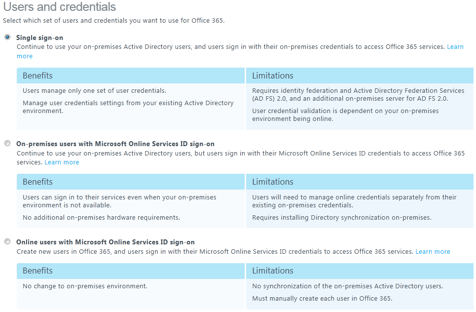Select the Online users radio button option
This screenshot has width=476, height=312.
click(x=7, y=242)
